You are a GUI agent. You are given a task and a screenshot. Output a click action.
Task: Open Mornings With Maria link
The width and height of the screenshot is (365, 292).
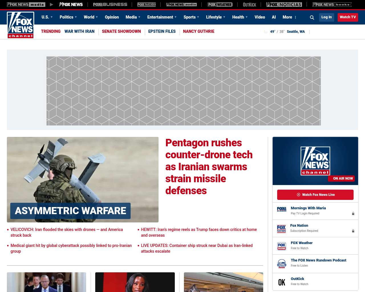coord(308,208)
